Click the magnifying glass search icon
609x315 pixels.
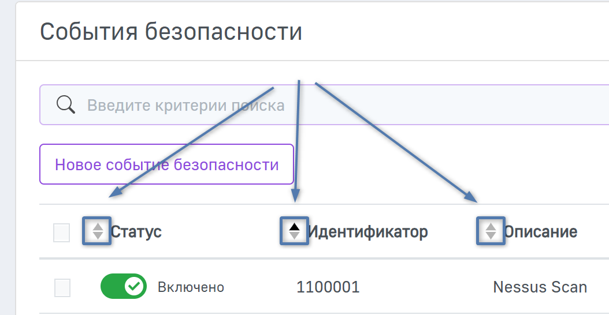coord(66,104)
